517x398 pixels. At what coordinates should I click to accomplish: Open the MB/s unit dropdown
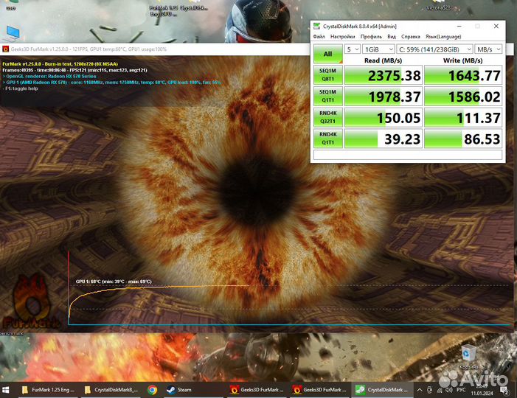click(x=489, y=49)
